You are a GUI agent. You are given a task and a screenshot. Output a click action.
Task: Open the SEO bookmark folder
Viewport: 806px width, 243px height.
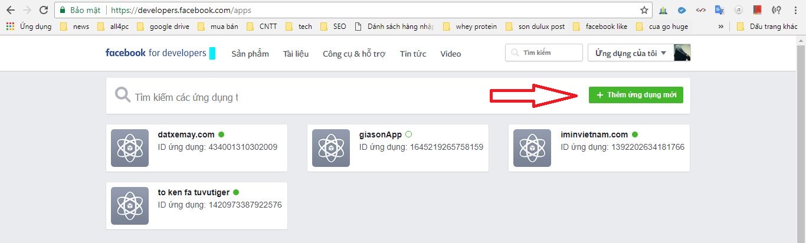[x=333, y=27]
